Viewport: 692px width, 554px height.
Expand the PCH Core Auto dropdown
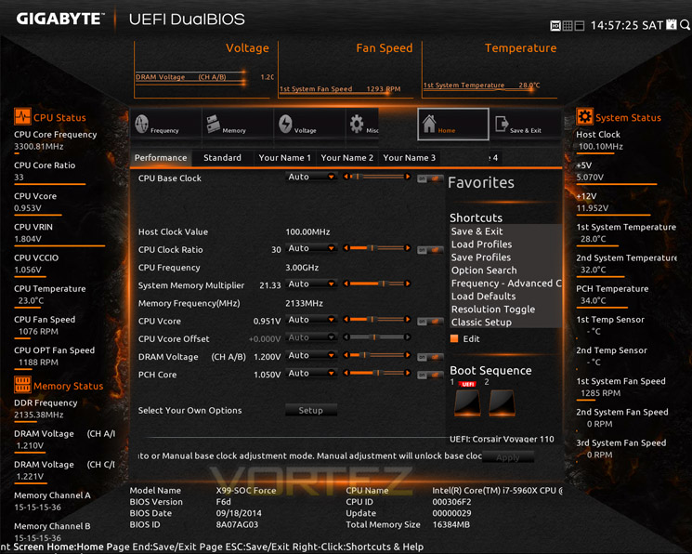tap(311, 374)
